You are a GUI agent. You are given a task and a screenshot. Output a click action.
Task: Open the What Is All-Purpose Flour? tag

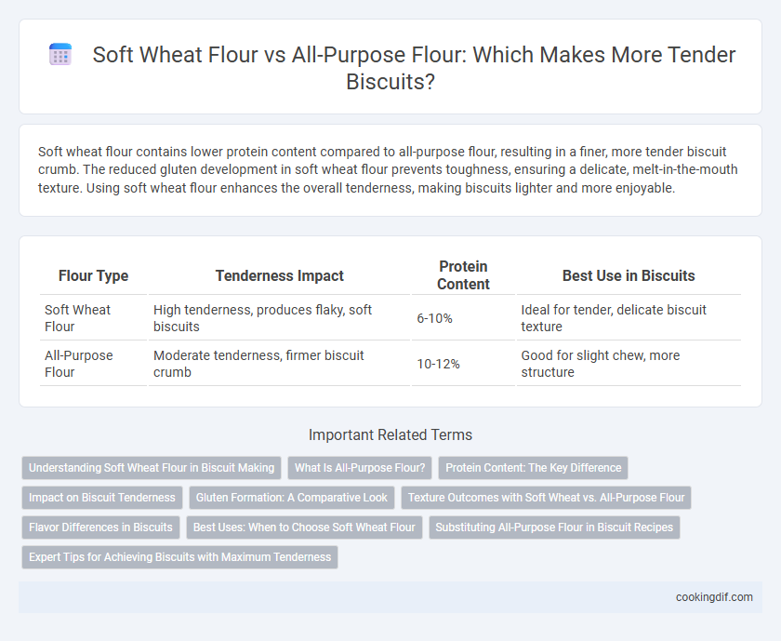coord(360,468)
